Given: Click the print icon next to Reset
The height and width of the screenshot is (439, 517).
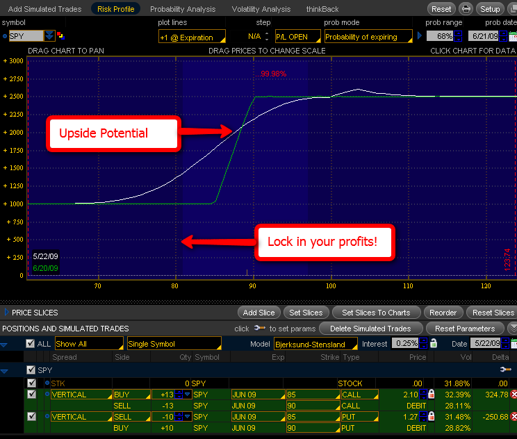Looking at the screenshot, I should 466,9.
